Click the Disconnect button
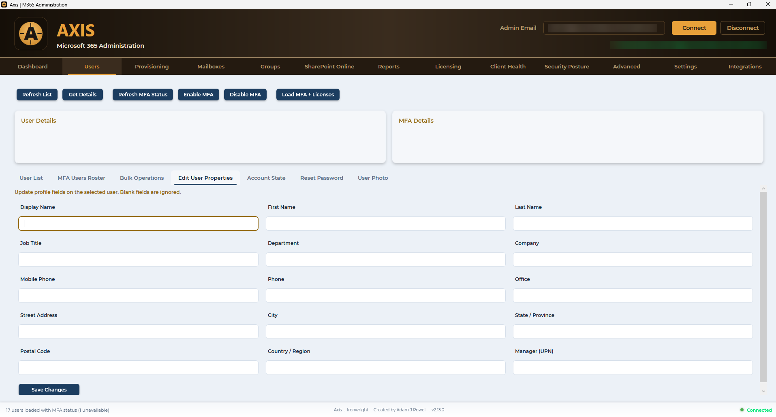 [743, 28]
